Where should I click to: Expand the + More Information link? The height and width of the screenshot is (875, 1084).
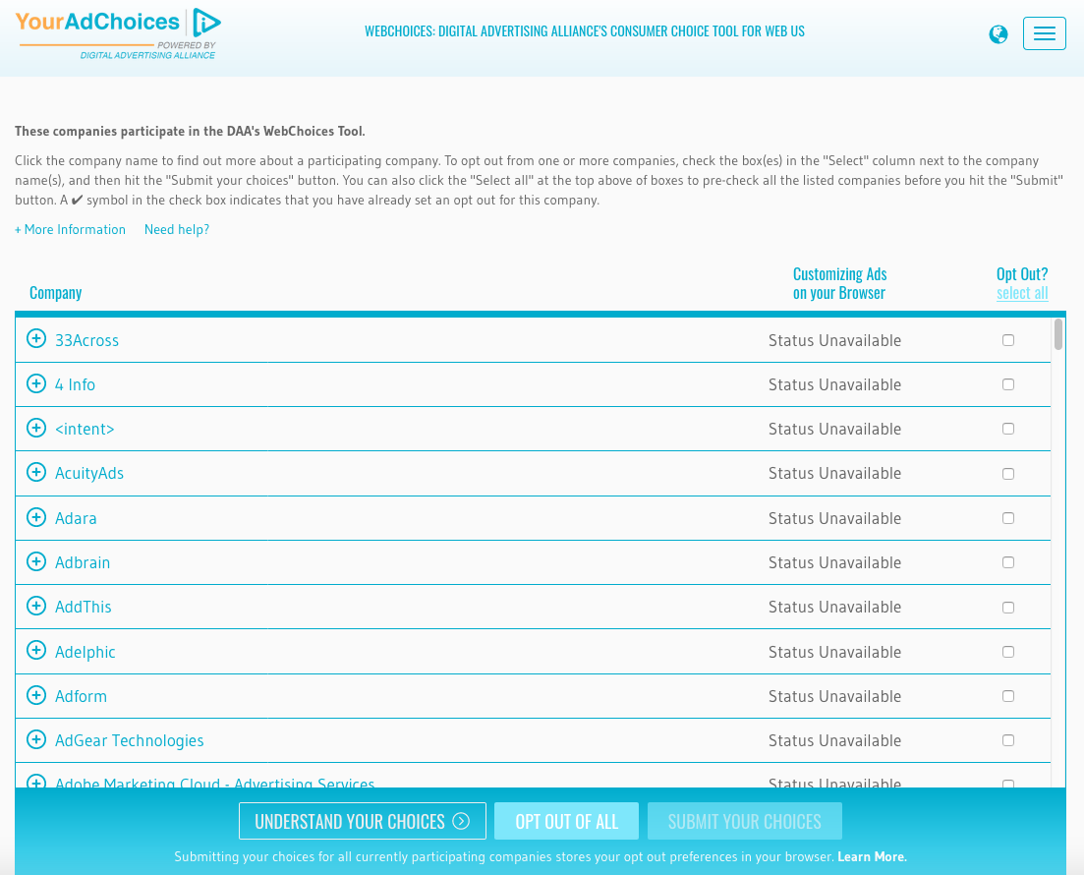click(x=70, y=230)
